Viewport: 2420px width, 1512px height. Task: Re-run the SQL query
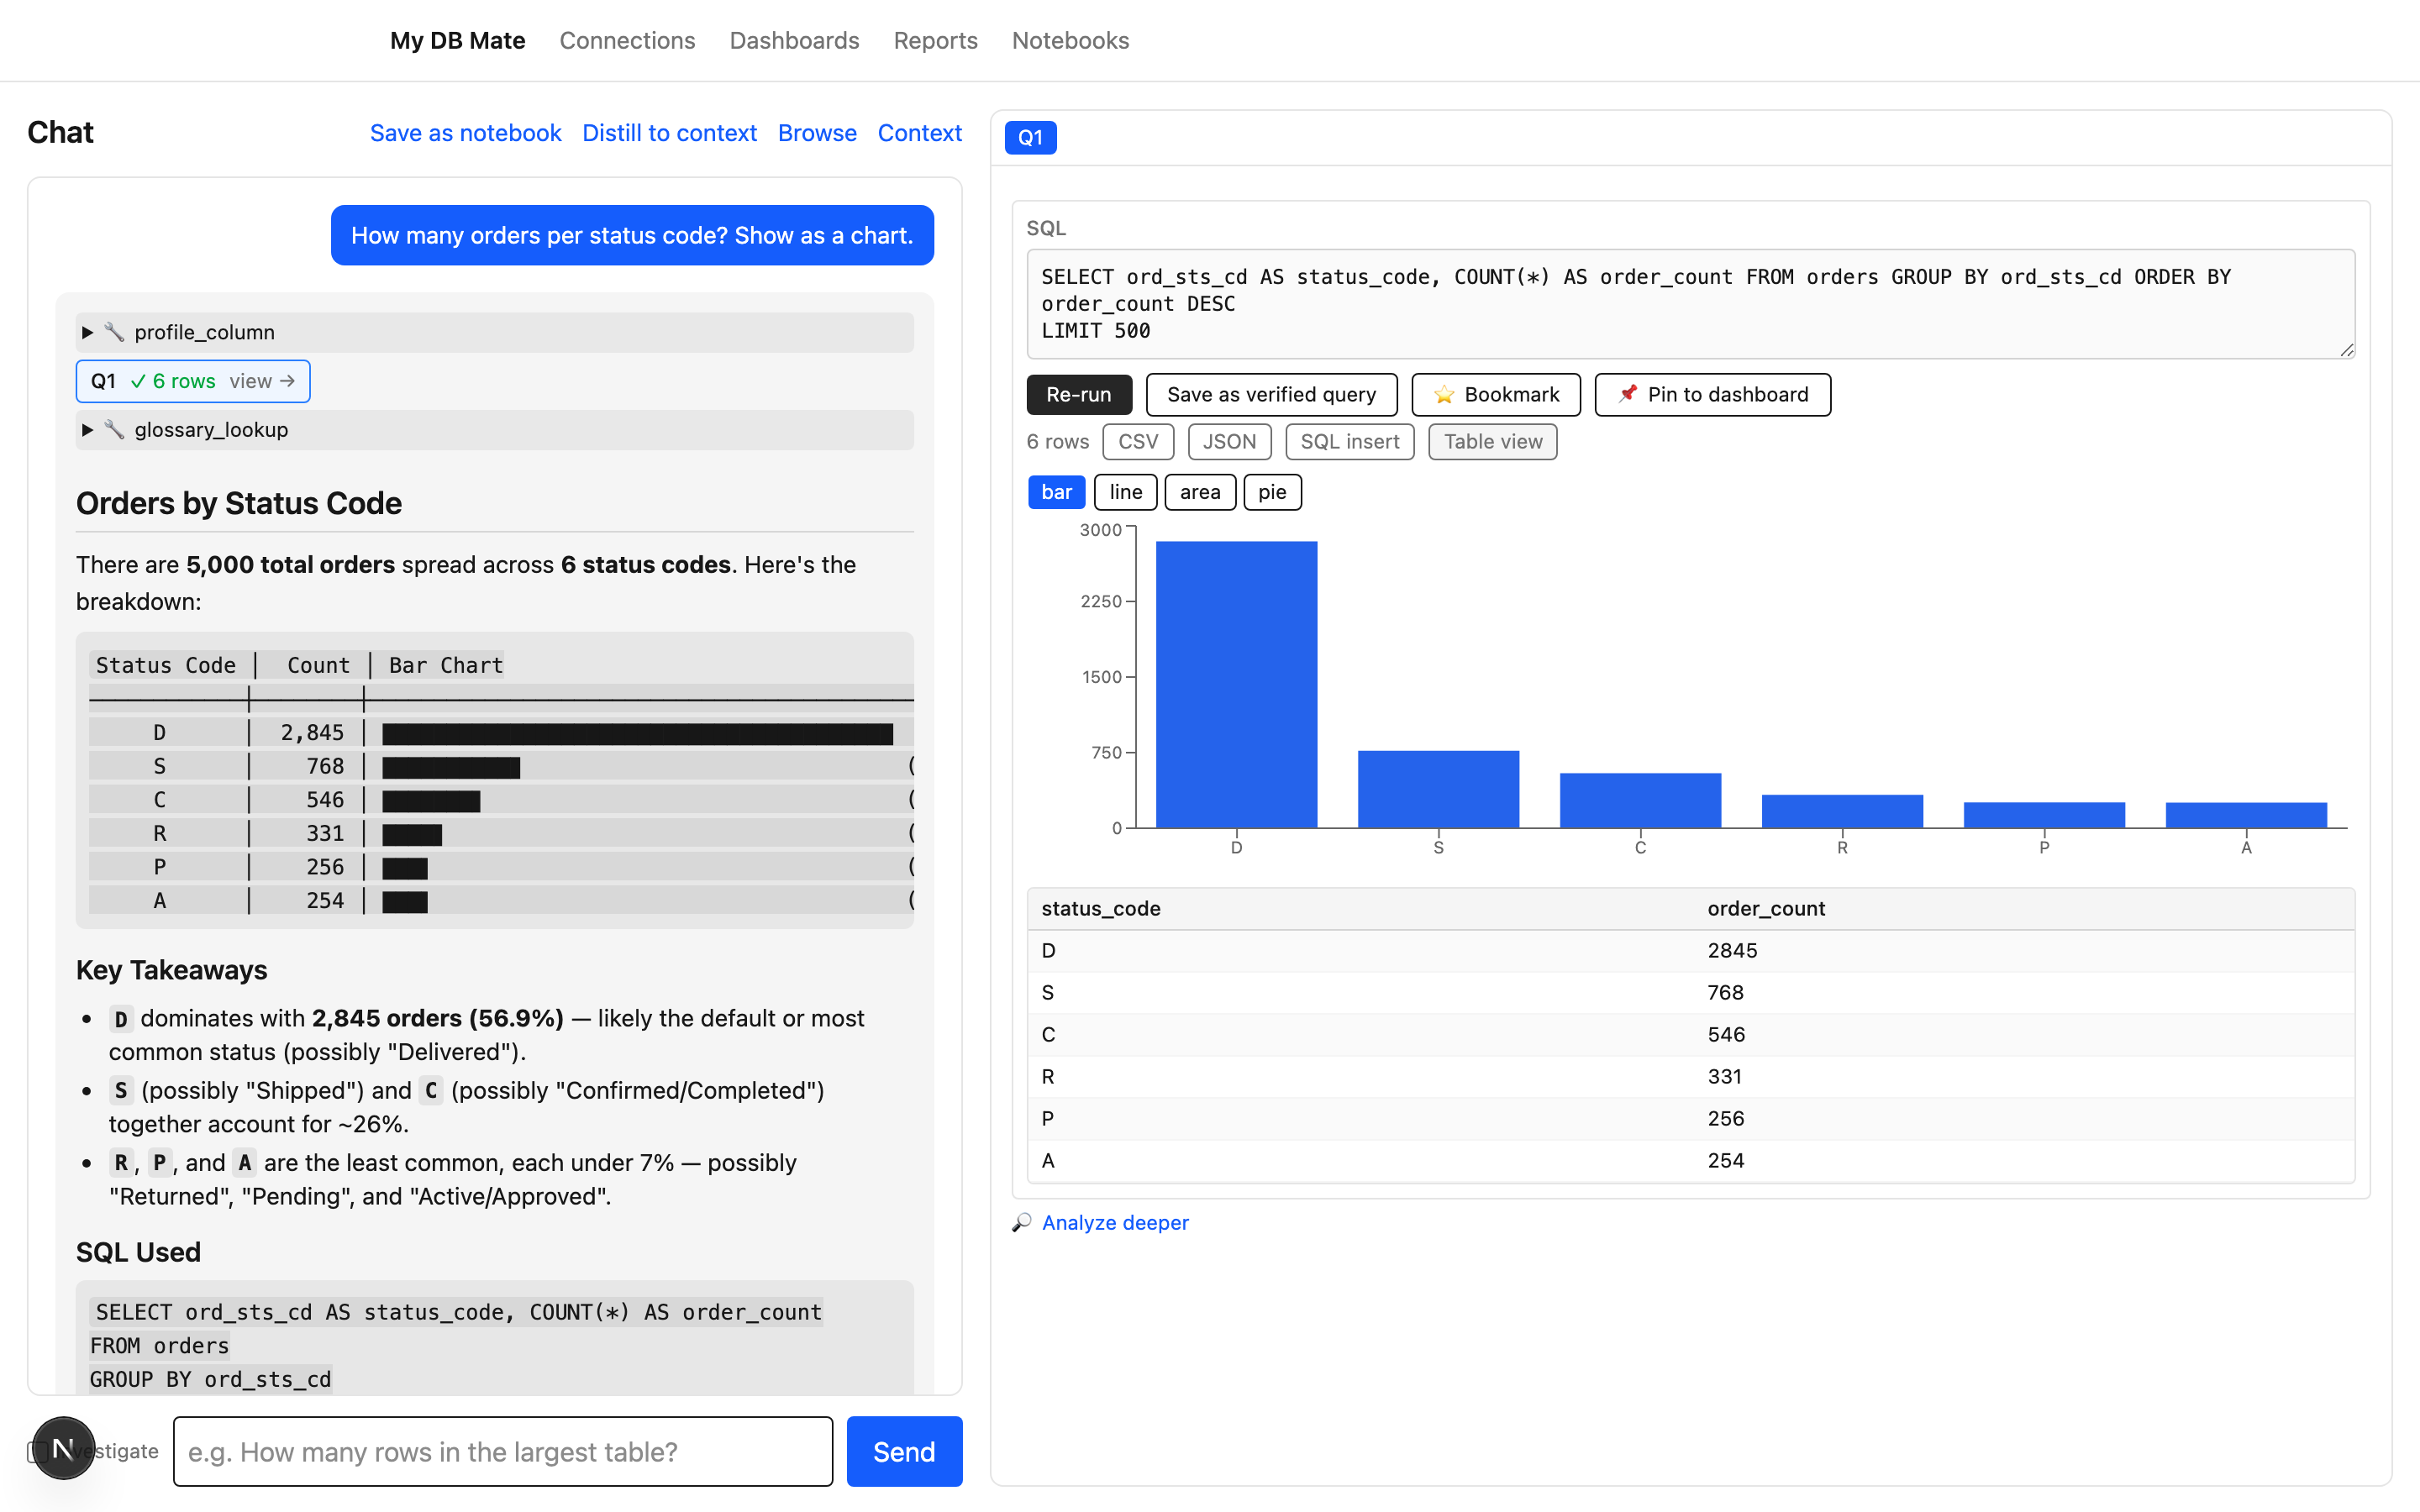point(1078,394)
